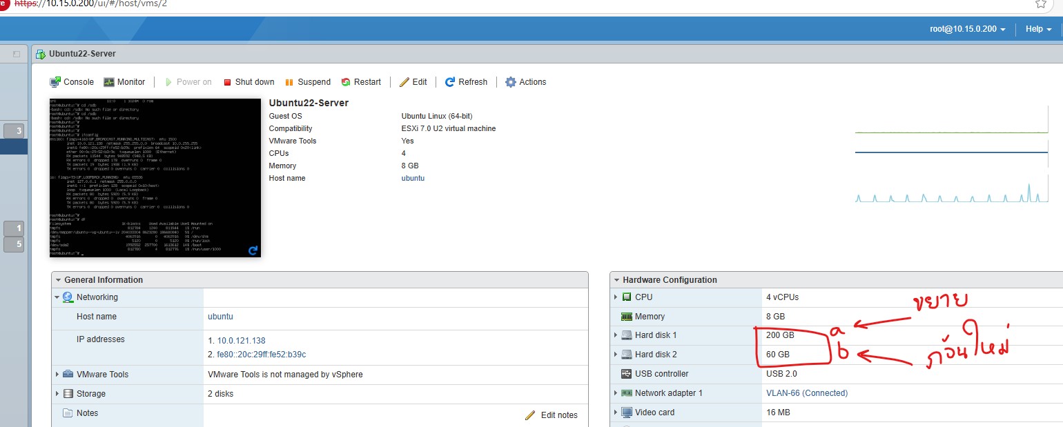
Task: Edit the VM settings
Action: click(x=413, y=82)
